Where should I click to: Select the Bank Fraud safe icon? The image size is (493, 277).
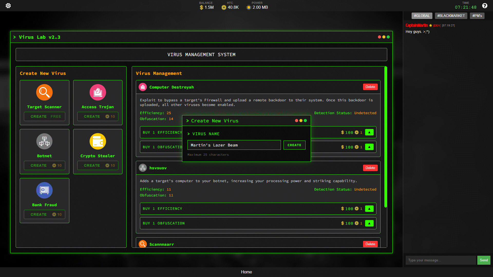[44, 190]
